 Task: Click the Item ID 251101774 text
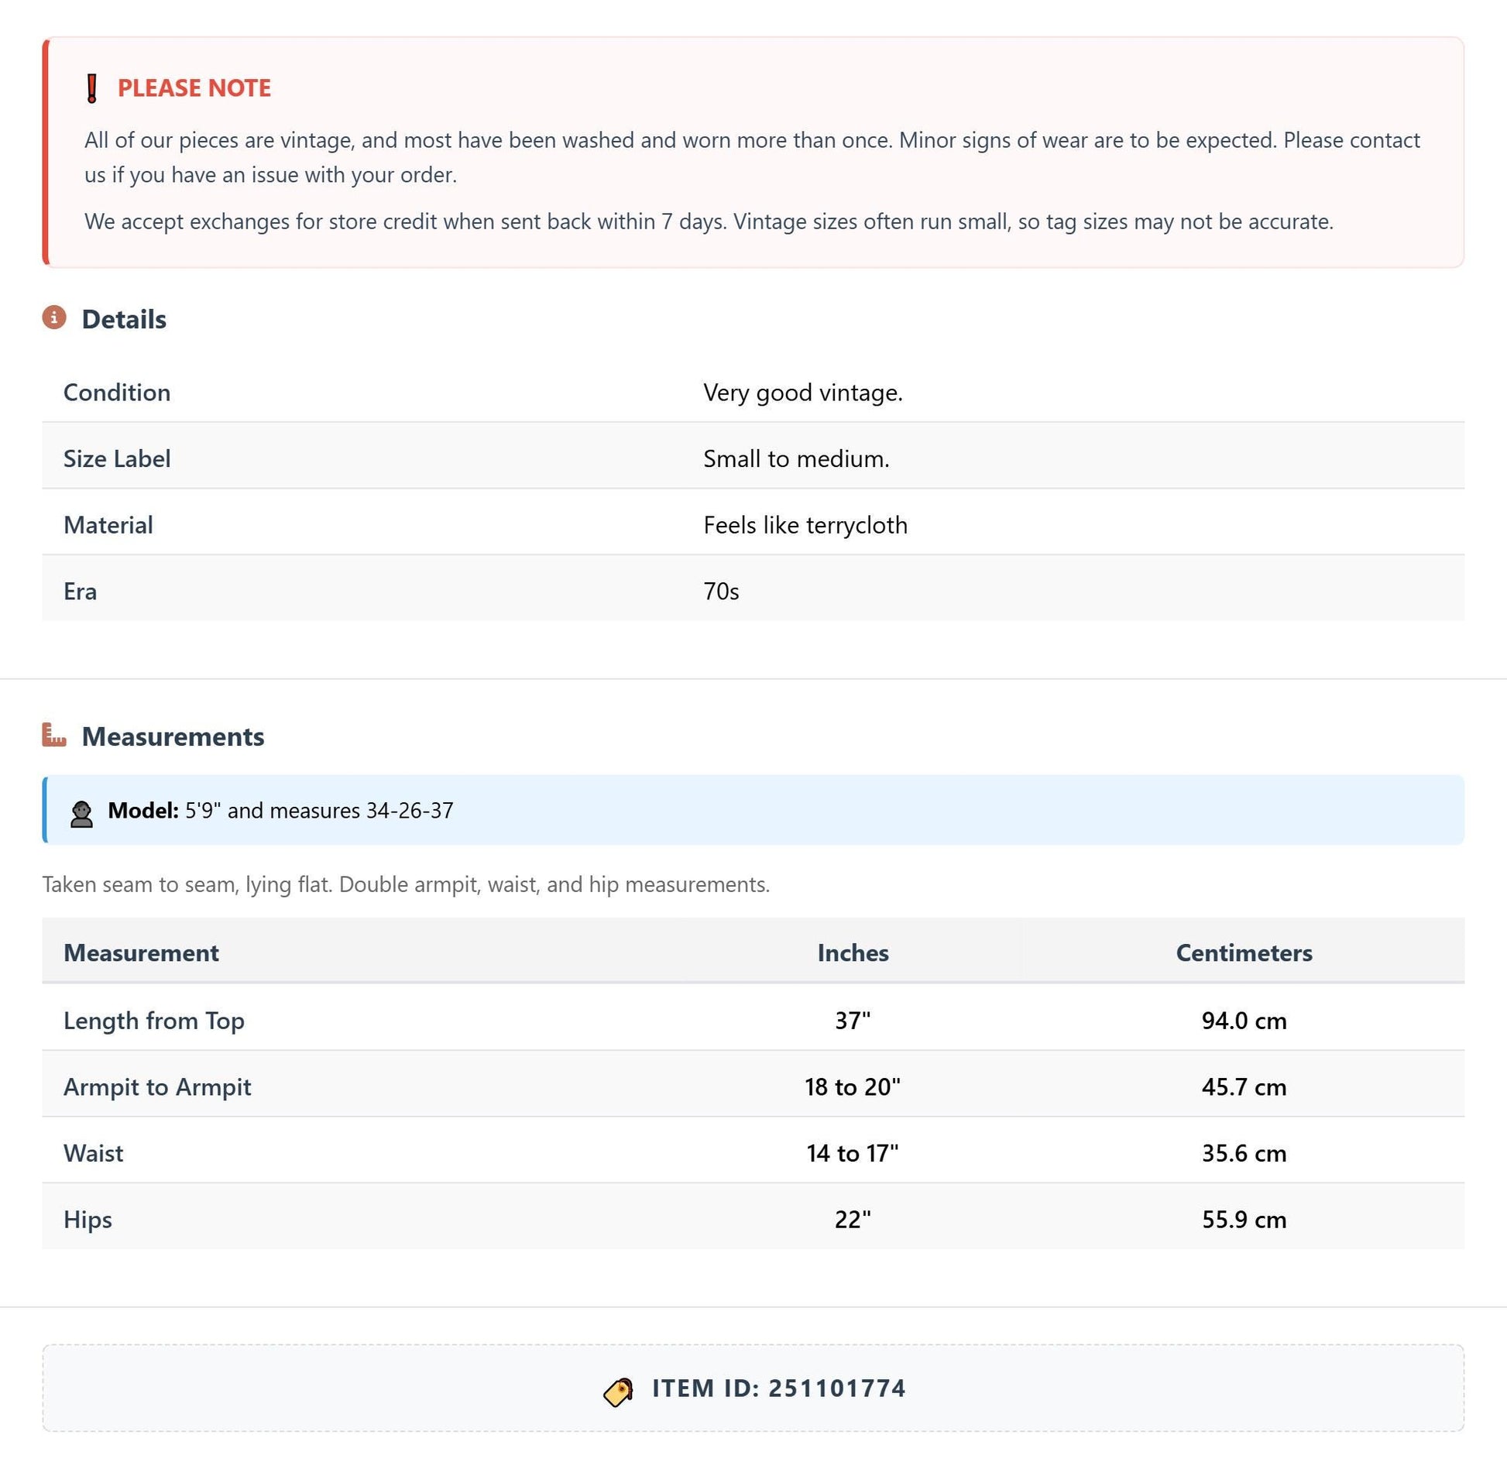tap(779, 1388)
